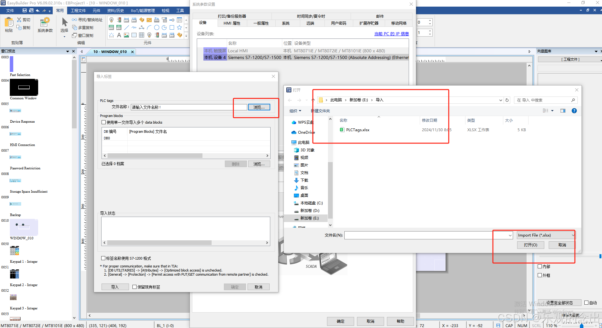Select the Table grid object icon
This screenshot has width=602, height=328.
tap(142, 35)
